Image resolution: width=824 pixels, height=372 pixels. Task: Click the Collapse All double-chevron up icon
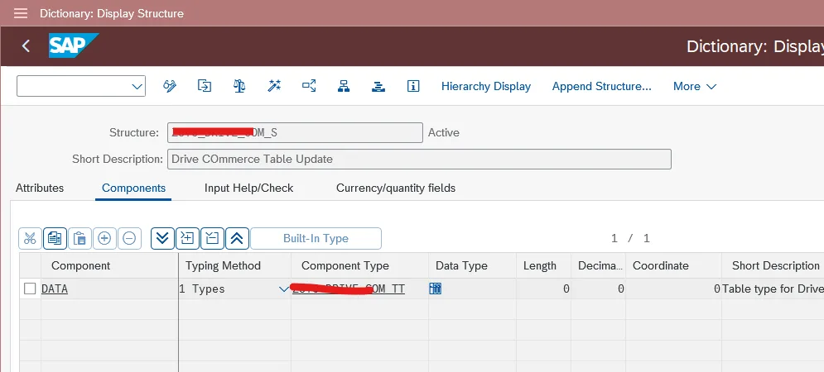(236, 238)
